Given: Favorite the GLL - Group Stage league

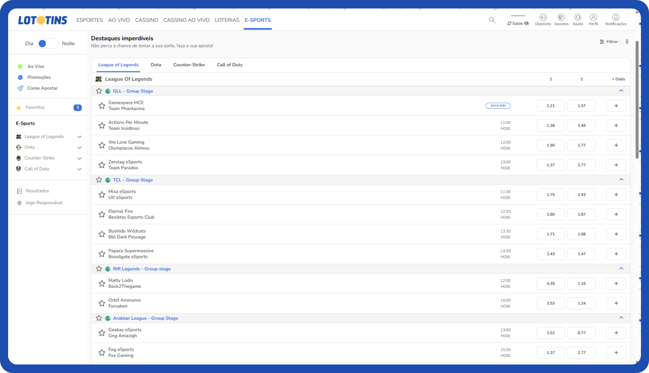Looking at the screenshot, I should point(99,91).
